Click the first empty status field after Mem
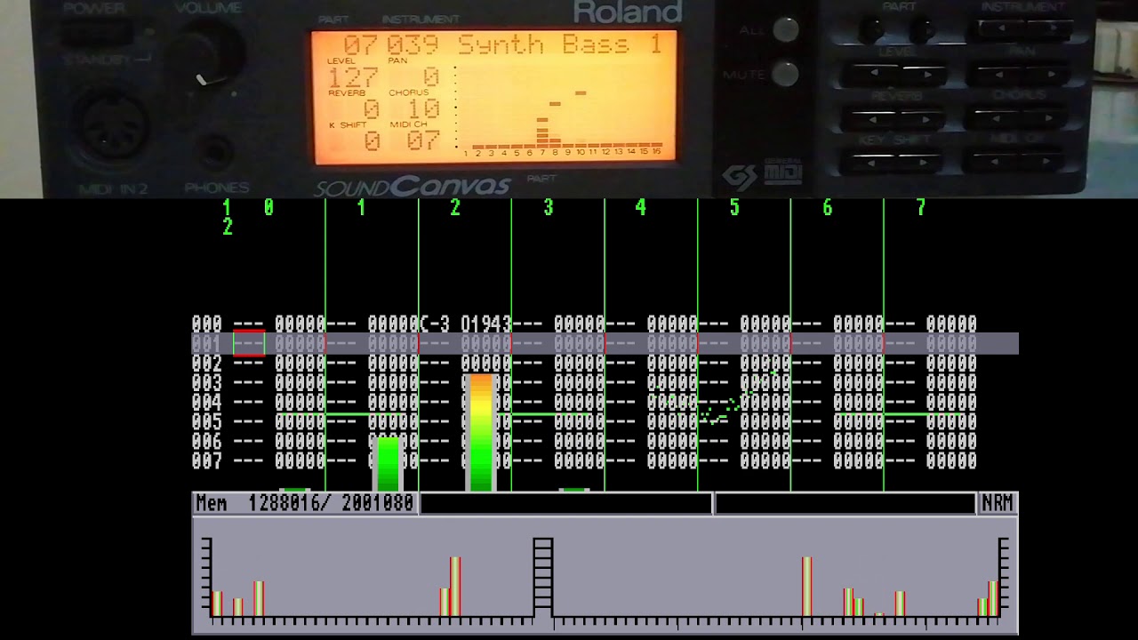Screen dimensions: 1138x640 [565, 503]
